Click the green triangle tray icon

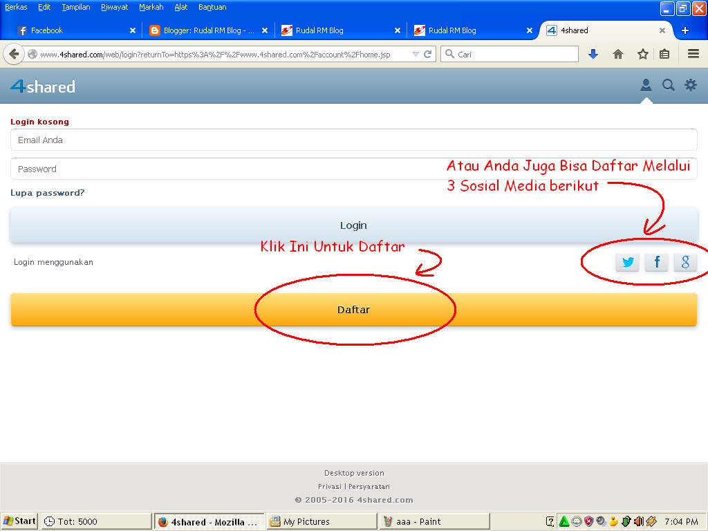coord(563,521)
